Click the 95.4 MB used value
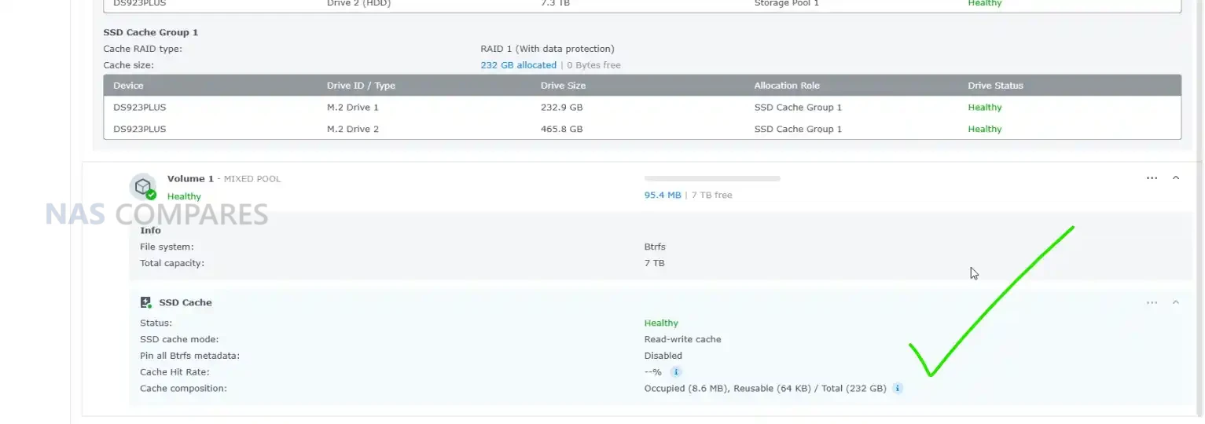Viewport: 1205px width, 424px height. [662, 195]
